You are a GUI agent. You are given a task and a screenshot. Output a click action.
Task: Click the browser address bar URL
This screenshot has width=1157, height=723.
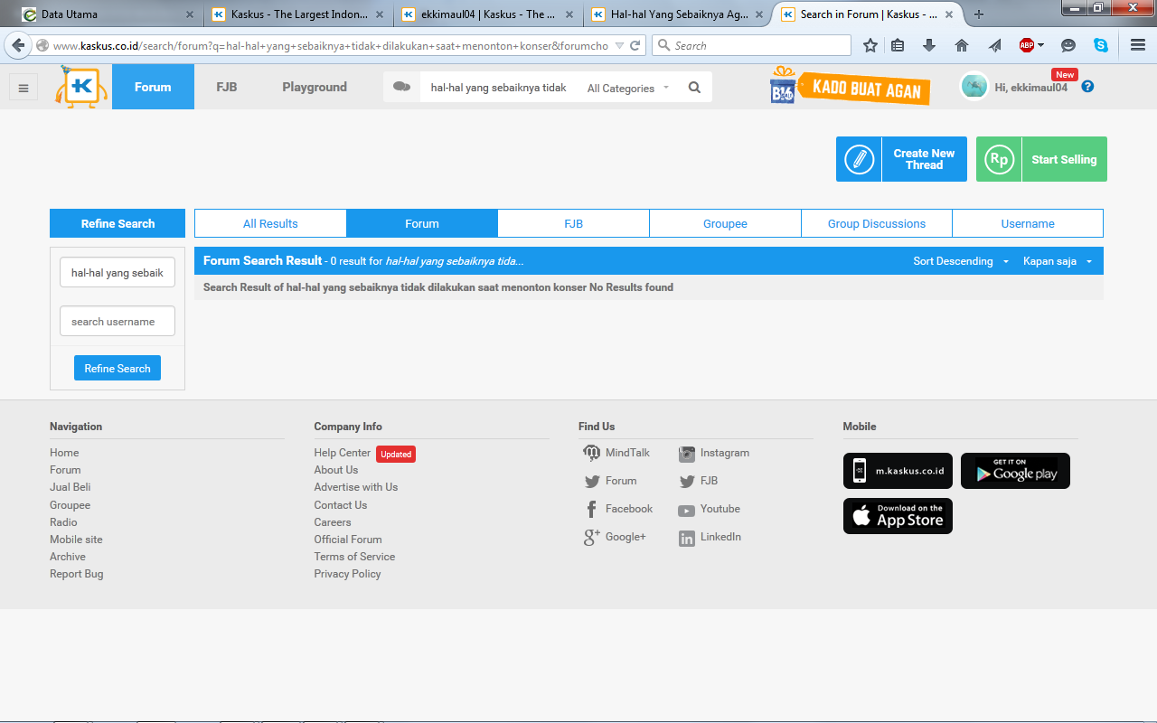330,45
